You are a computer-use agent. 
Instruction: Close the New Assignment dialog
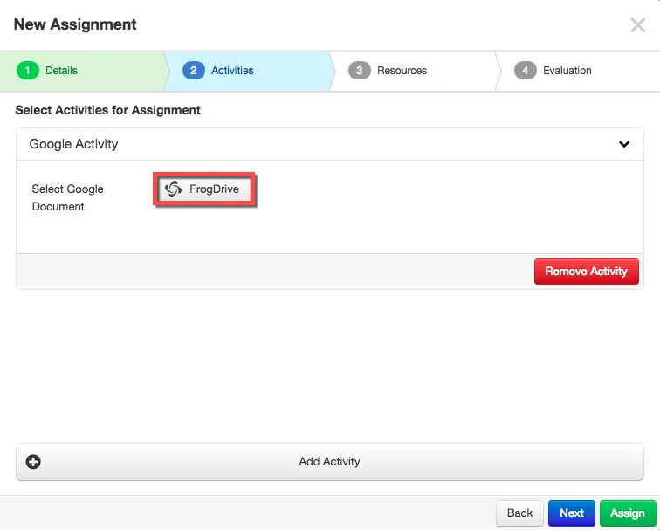[637, 24]
